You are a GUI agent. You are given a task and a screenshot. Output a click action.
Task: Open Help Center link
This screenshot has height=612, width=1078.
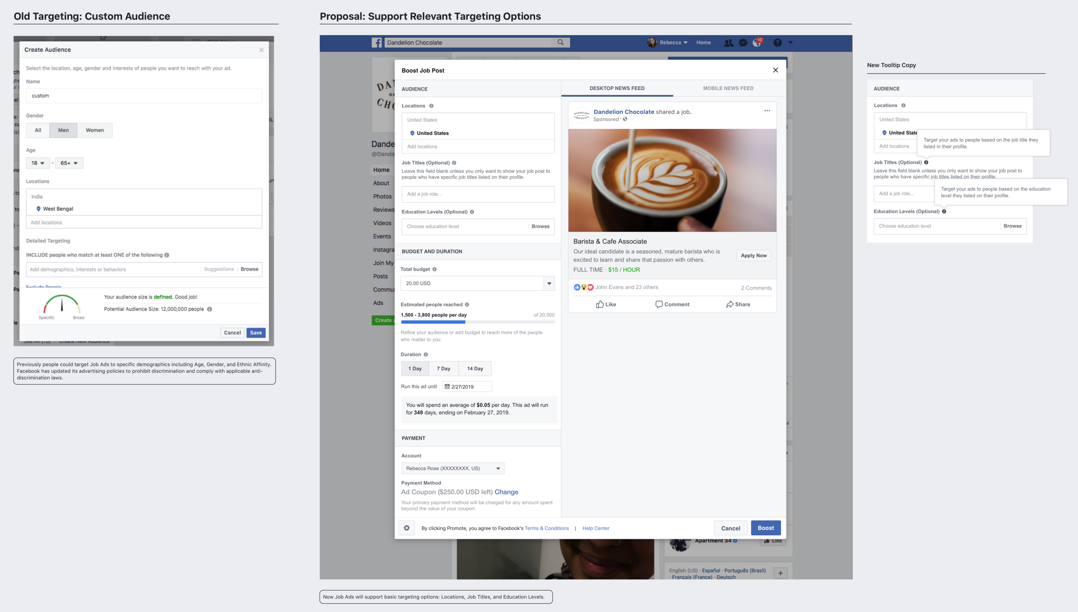596,528
